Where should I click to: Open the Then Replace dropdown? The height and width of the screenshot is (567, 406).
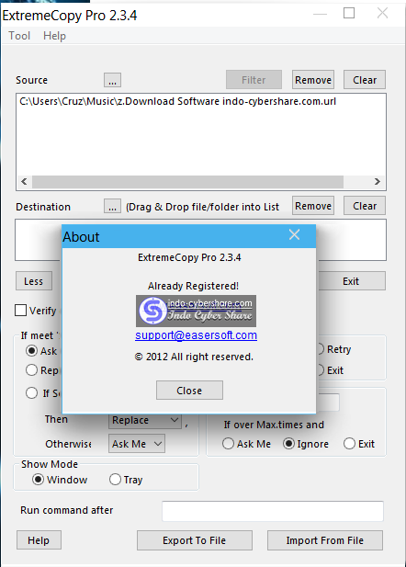pyautogui.click(x=145, y=420)
